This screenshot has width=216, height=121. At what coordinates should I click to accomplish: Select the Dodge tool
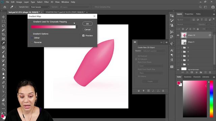pos(3,78)
